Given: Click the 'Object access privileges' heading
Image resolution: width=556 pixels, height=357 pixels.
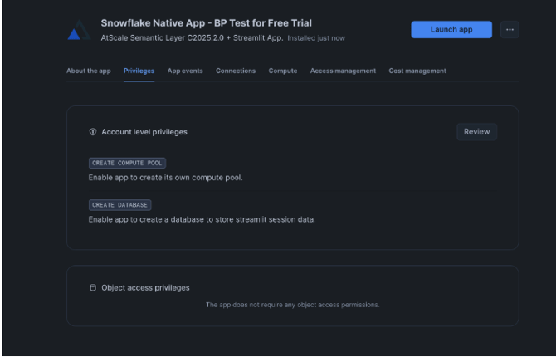Looking at the screenshot, I should pyautogui.click(x=145, y=288).
